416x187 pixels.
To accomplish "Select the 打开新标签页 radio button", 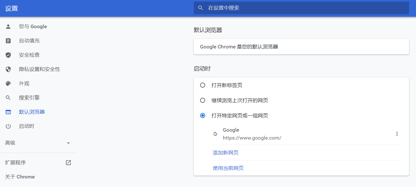I will pyautogui.click(x=203, y=85).
